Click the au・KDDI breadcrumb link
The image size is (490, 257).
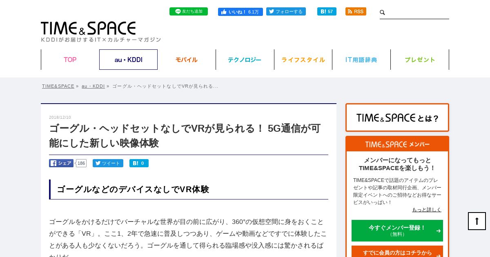pyautogui.click(x=93, y=86)
